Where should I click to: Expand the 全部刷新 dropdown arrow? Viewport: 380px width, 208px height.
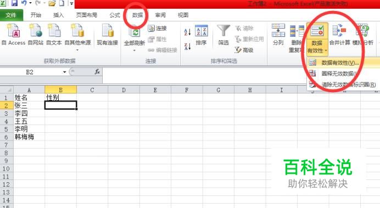tap(134, 50)
